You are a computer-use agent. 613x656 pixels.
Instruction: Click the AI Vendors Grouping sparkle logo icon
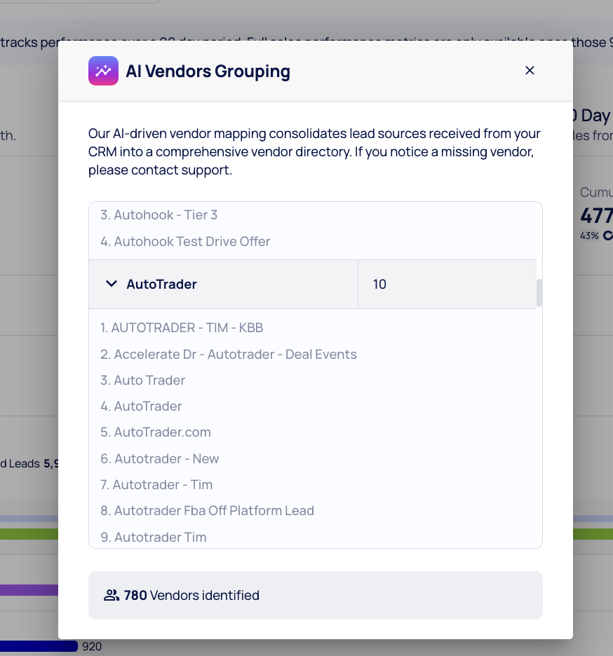pyautogui.click(x=103, y=71)
